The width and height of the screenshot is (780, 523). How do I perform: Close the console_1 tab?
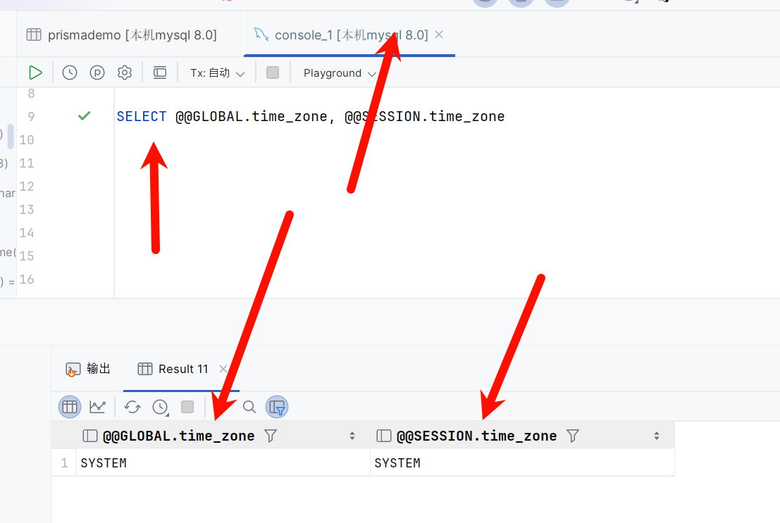pos(439,34)
